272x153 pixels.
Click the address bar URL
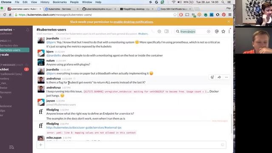(x=55, y=15)
